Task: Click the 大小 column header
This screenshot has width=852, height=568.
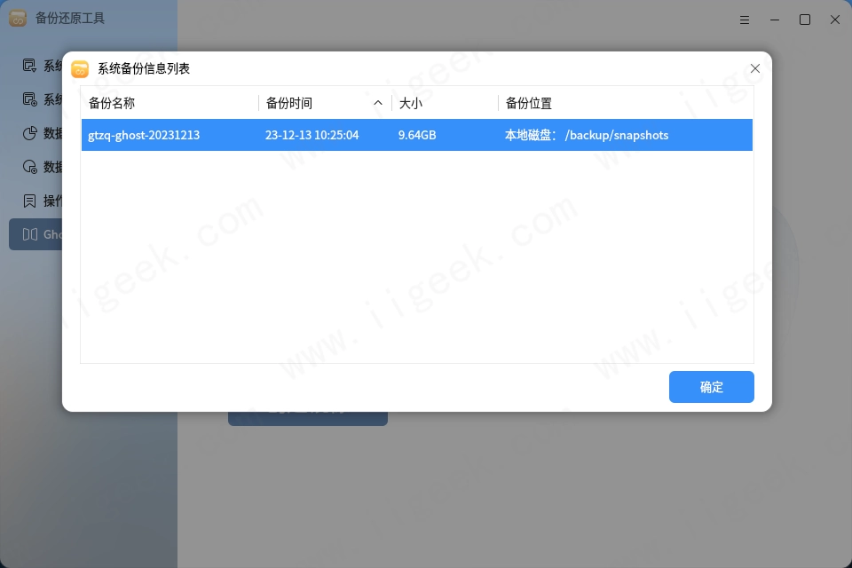Action: click(x=409, y=102)
